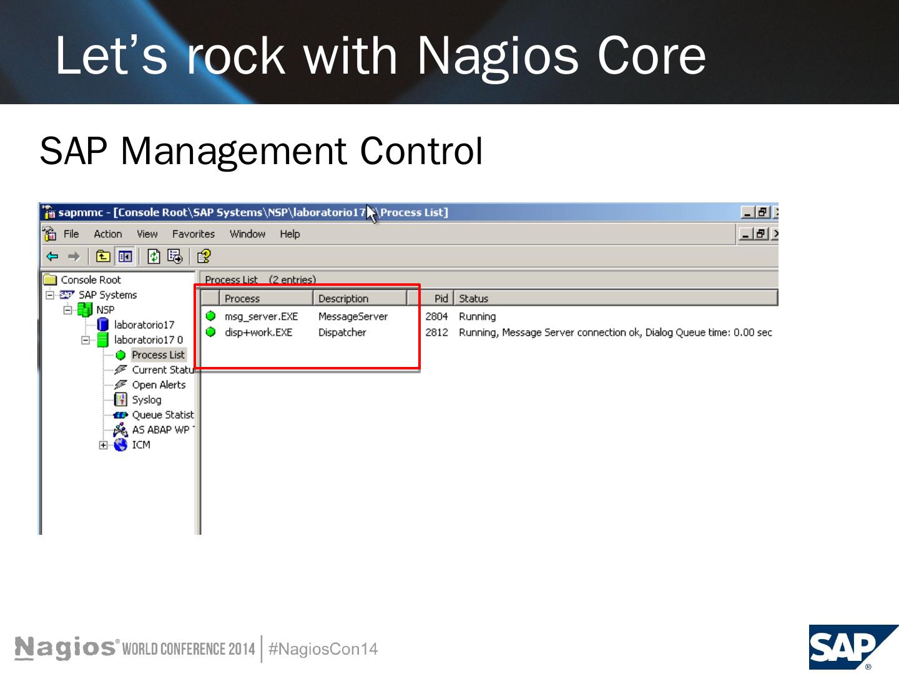Click the sapmmc icon in the title bar
Image resolution: width=899 pixels, height=674 pixels.
click(x=49, y=212)
